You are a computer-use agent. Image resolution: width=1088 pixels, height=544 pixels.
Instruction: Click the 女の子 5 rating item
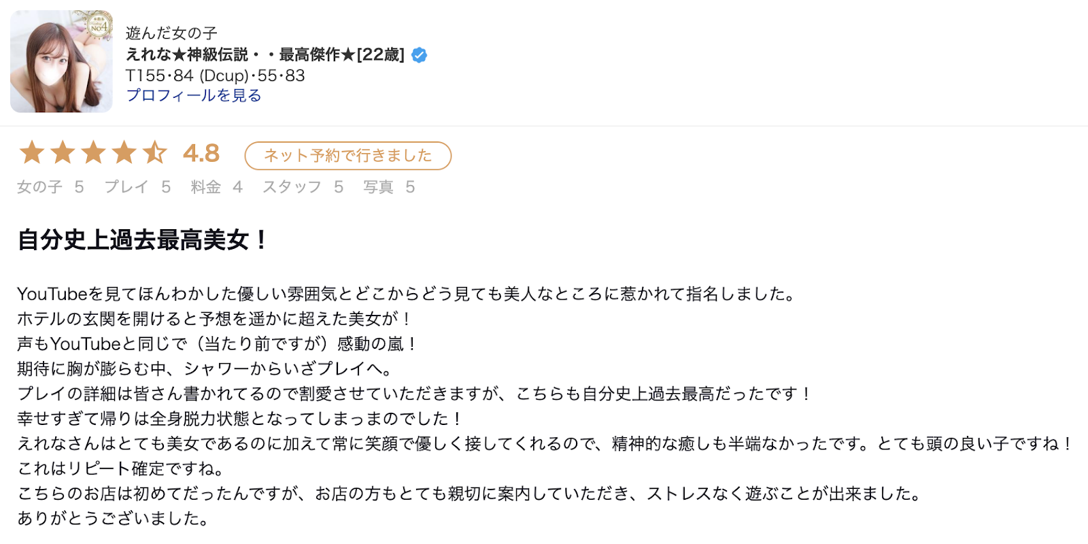tap(50, 187)
